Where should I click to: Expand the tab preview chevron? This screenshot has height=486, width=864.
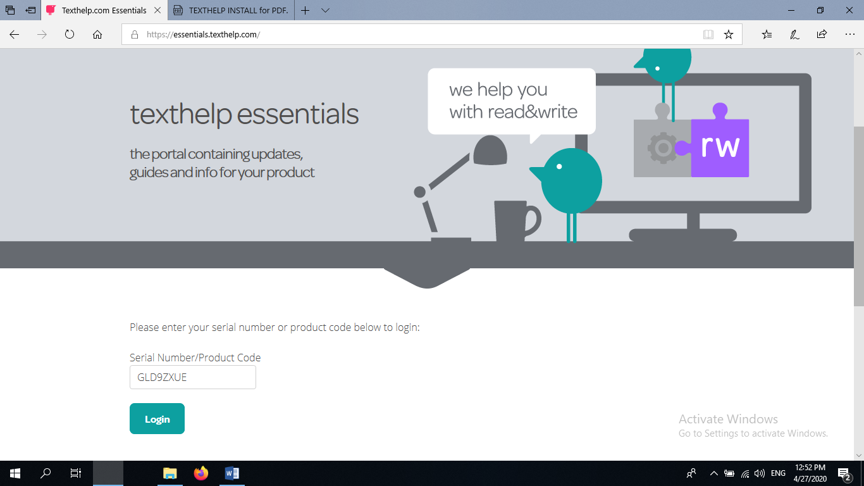[x=325, y=10]
